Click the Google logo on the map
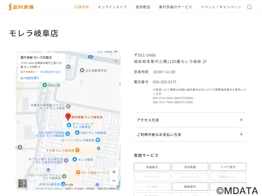This screenshot has width=262, height=196. coord(68,184)
